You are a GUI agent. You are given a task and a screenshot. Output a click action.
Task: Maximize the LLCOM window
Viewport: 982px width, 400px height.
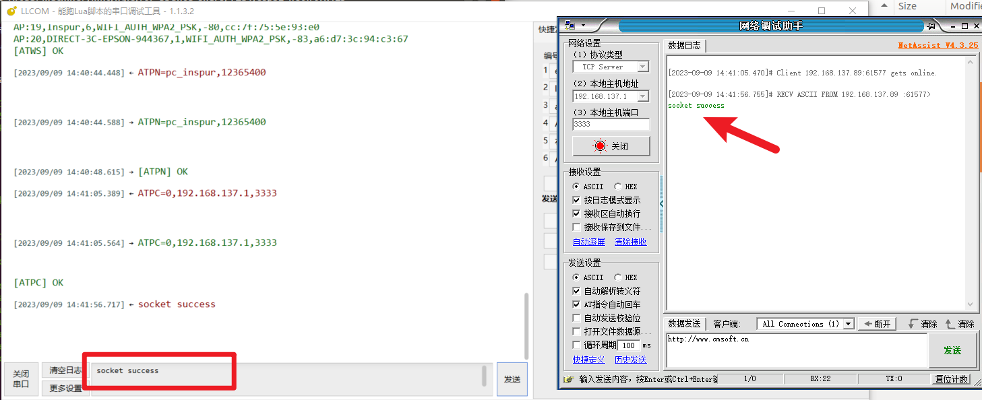point(822,11)
